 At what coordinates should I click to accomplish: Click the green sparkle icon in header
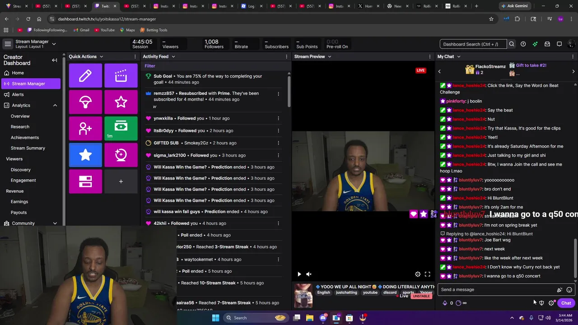pos(535,44)
